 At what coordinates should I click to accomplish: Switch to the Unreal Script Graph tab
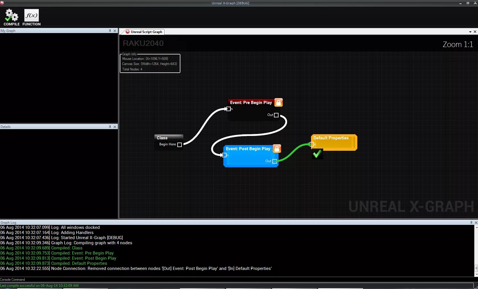(x=144, y=32)
